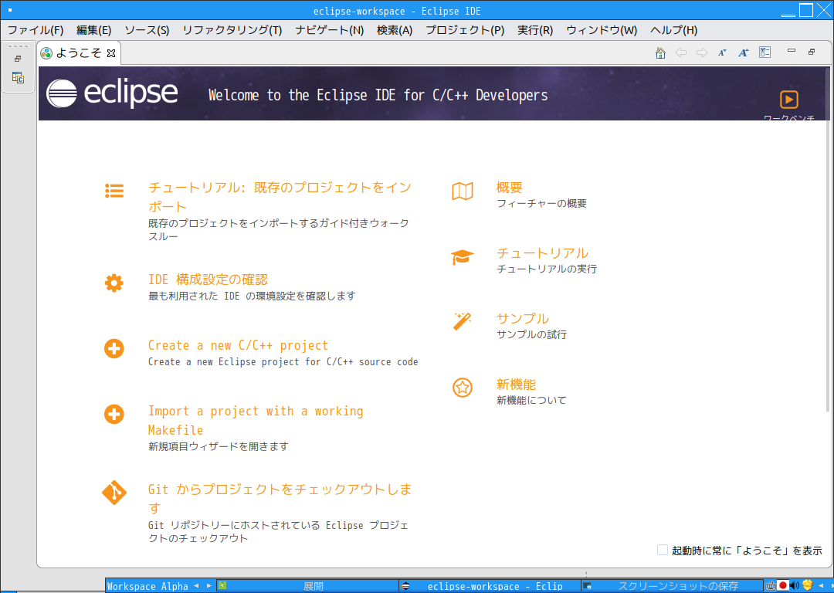Open the リファクタリング(T) menu

(232, 30)
